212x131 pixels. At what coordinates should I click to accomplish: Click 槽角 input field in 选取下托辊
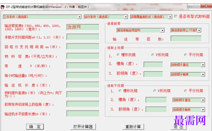(x=156, y=100)
